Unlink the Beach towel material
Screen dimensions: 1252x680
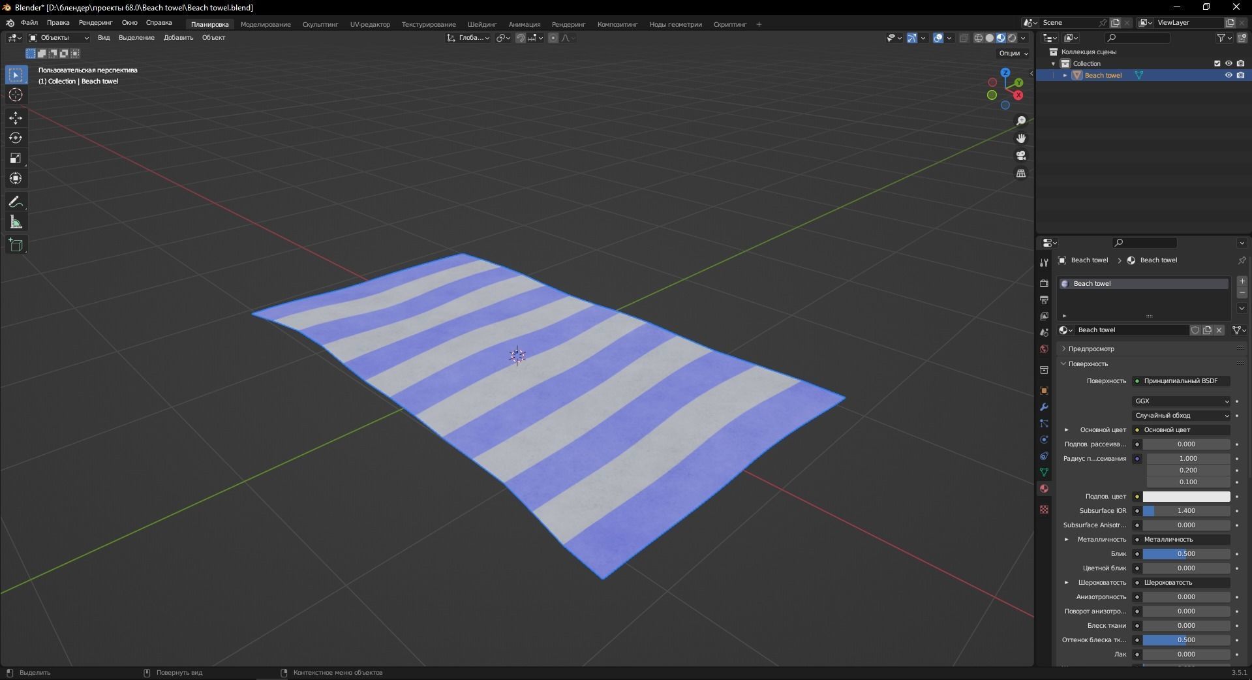pyautogui.click(x=1219, y=330)
